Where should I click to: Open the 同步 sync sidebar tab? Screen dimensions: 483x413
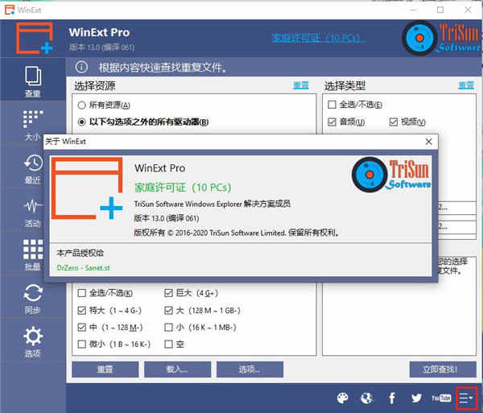(33, 299)
